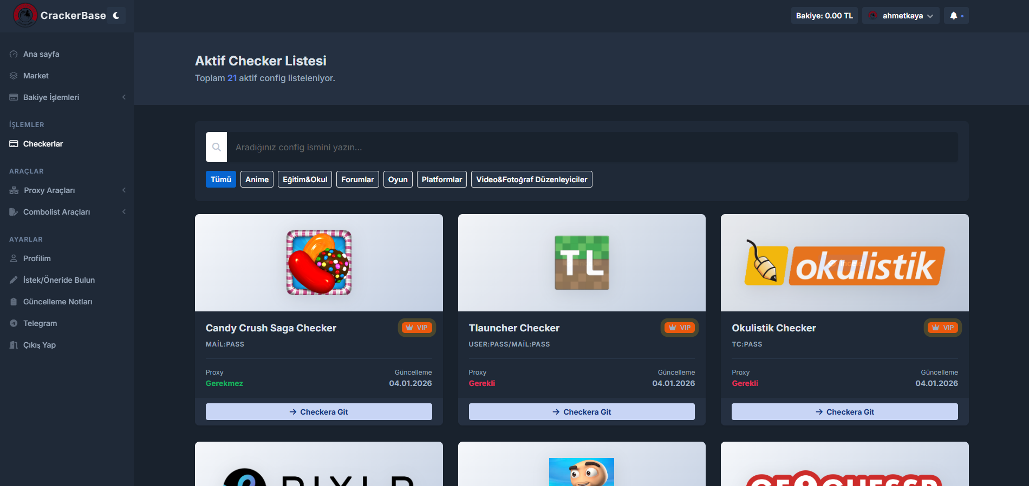Screen dimensions: 1029x486
Task: Click the magnifier search icon
Action: point(216,147)
